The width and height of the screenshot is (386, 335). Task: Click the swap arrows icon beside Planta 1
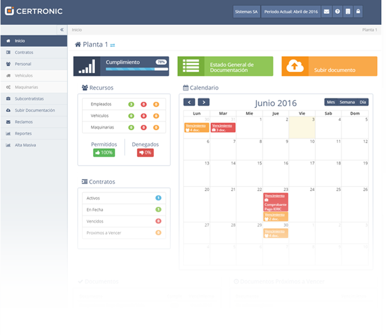click(x=113, y=45)
